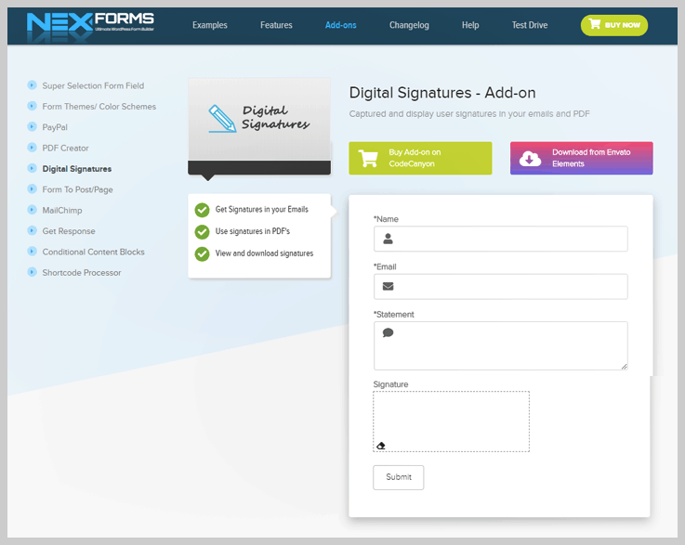Click the green check beside View and download signatures

[x=202, y=253]
